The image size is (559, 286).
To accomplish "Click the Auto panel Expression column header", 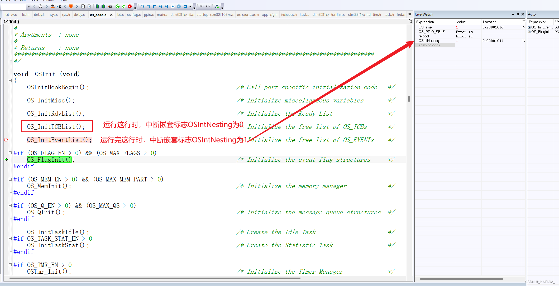I will coord(541,22).
